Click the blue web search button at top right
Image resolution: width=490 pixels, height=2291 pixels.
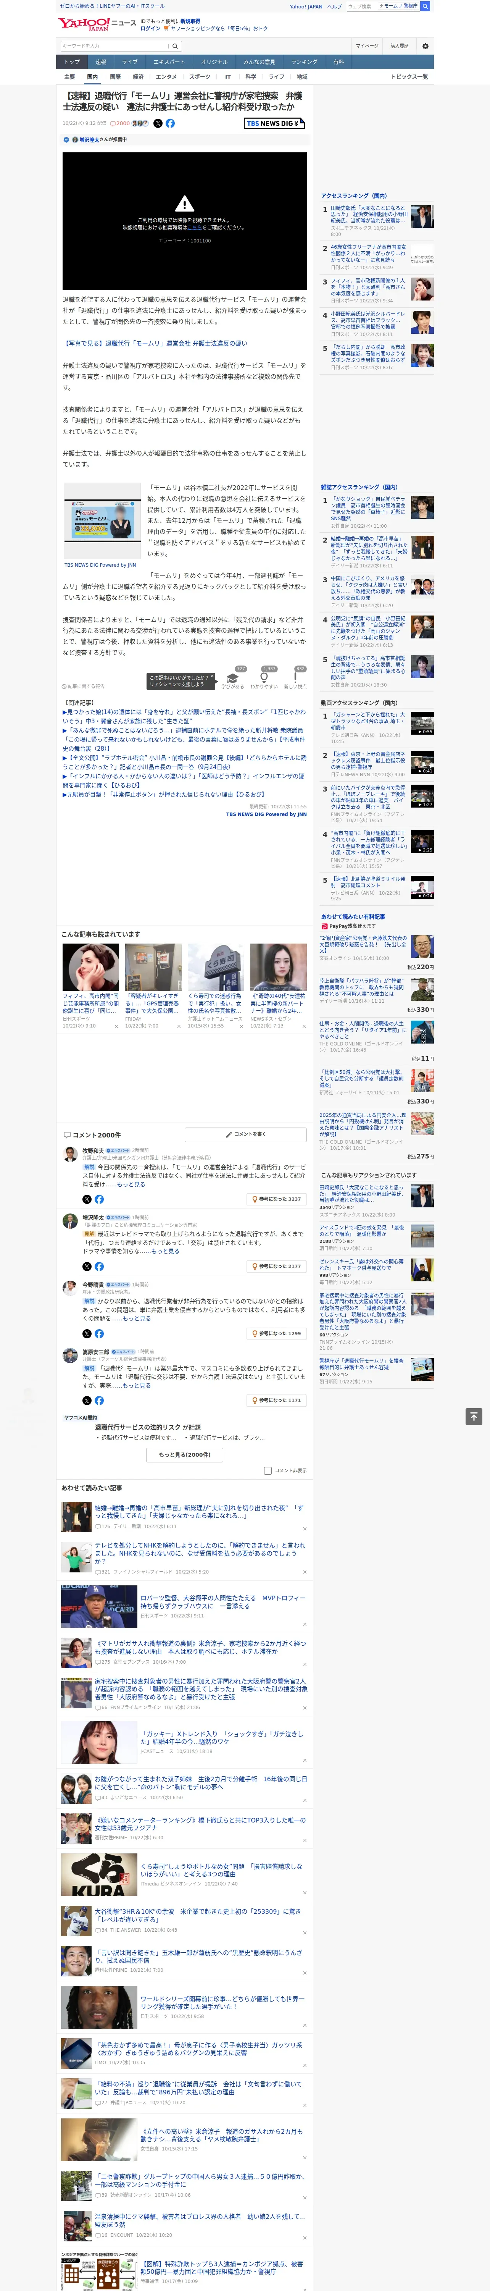click(425, 6)
